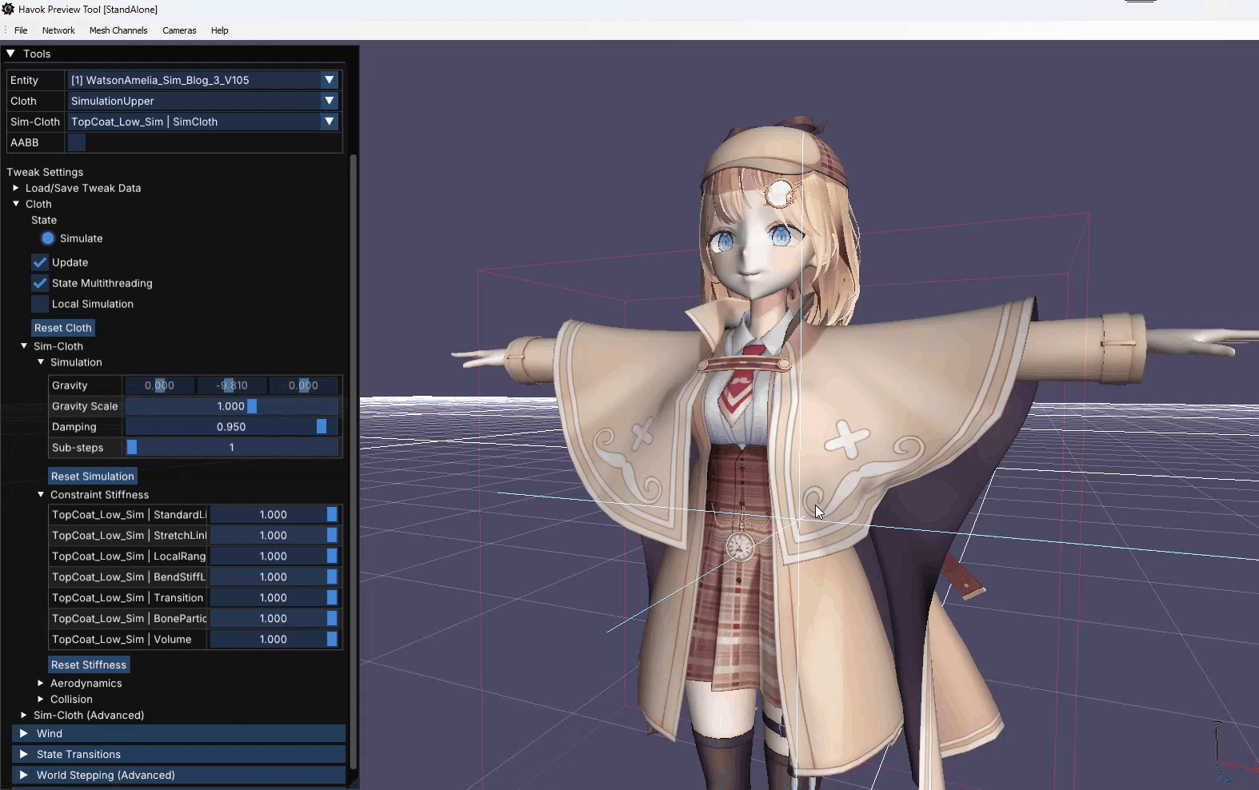Image resolution: width=1259 pixels, height=790 pixels.
Task: Open the Entity dropdown
Action: coord(203,80)
